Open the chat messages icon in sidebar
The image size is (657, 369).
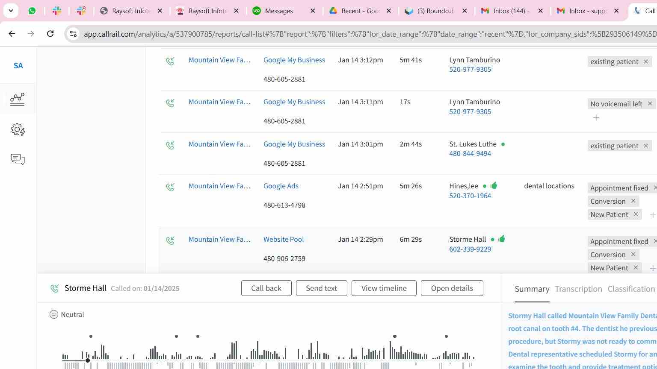click(18, 159)
